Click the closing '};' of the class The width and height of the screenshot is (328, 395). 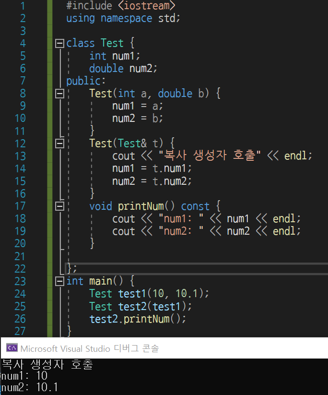tap(72, 269)
